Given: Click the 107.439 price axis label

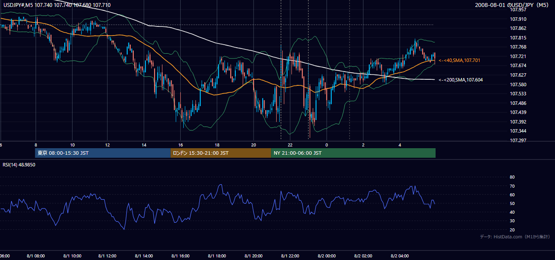Looking at the screenshot, I should click(518, 112).
